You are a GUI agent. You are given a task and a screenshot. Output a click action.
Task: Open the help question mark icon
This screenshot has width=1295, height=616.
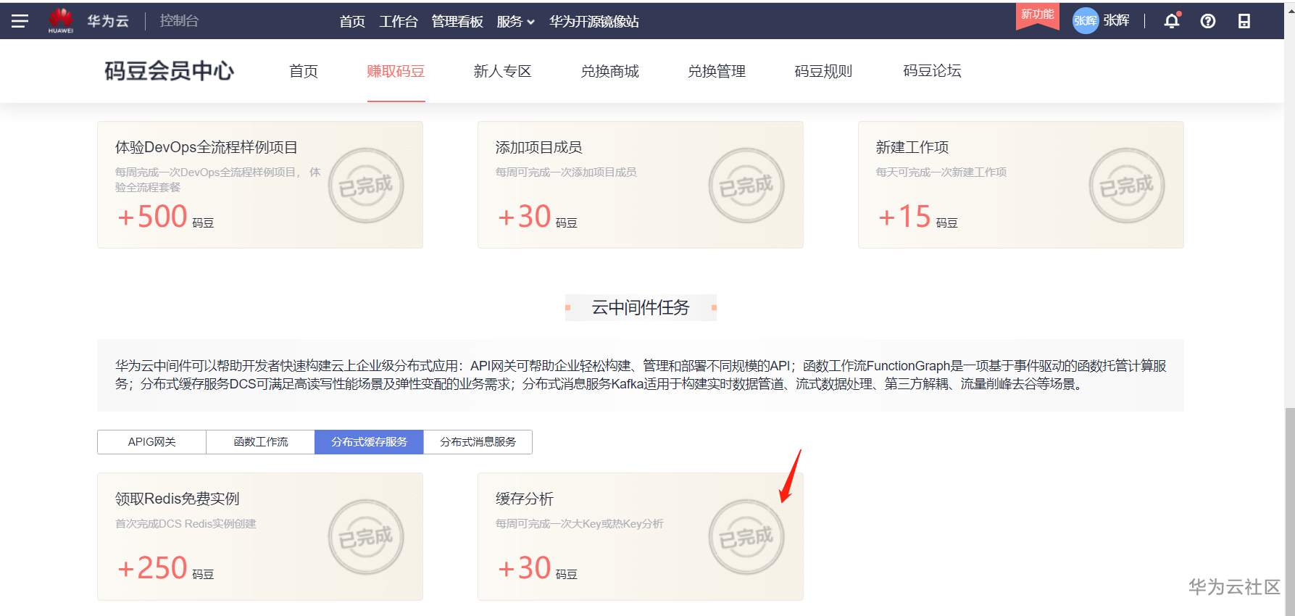click(1208, 21)
